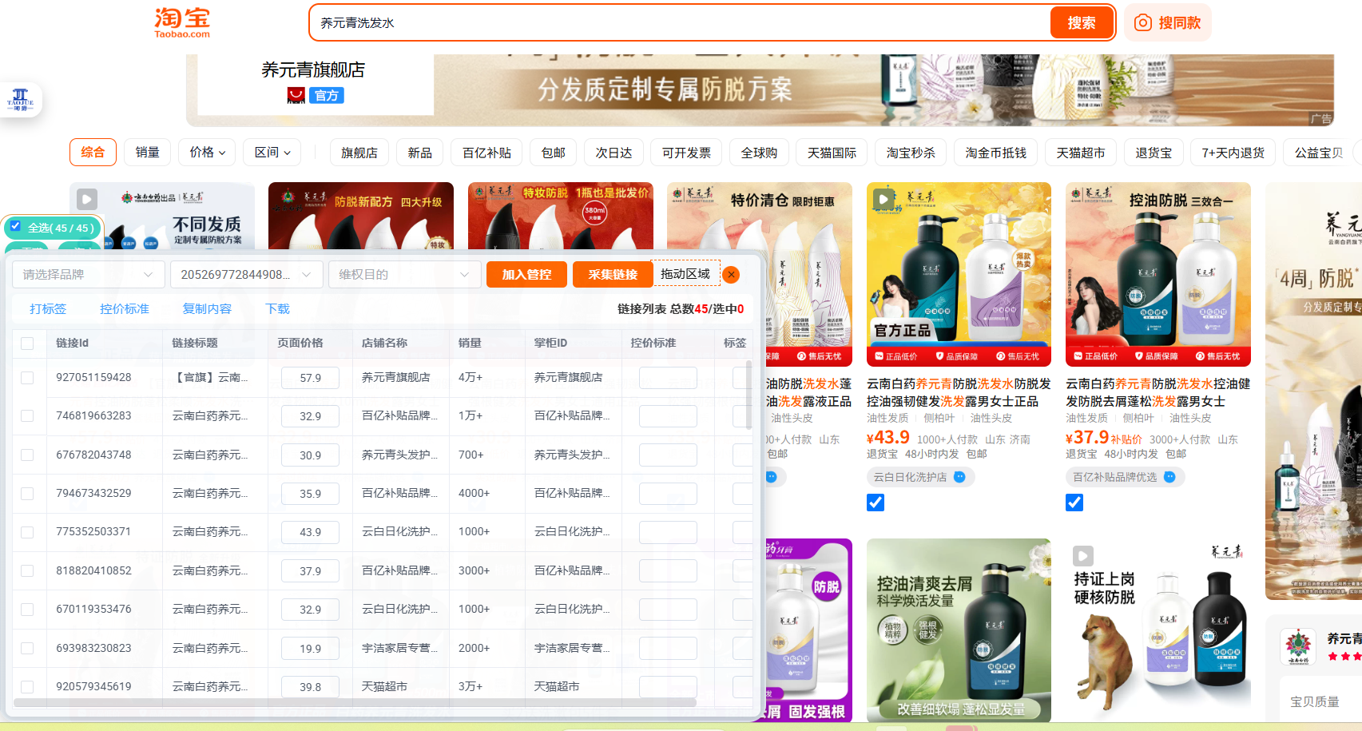Uncheck the blue checkbox under 云白日化洗护店
This screenshot has width=1362, height=731.
(x=876, y=503)
